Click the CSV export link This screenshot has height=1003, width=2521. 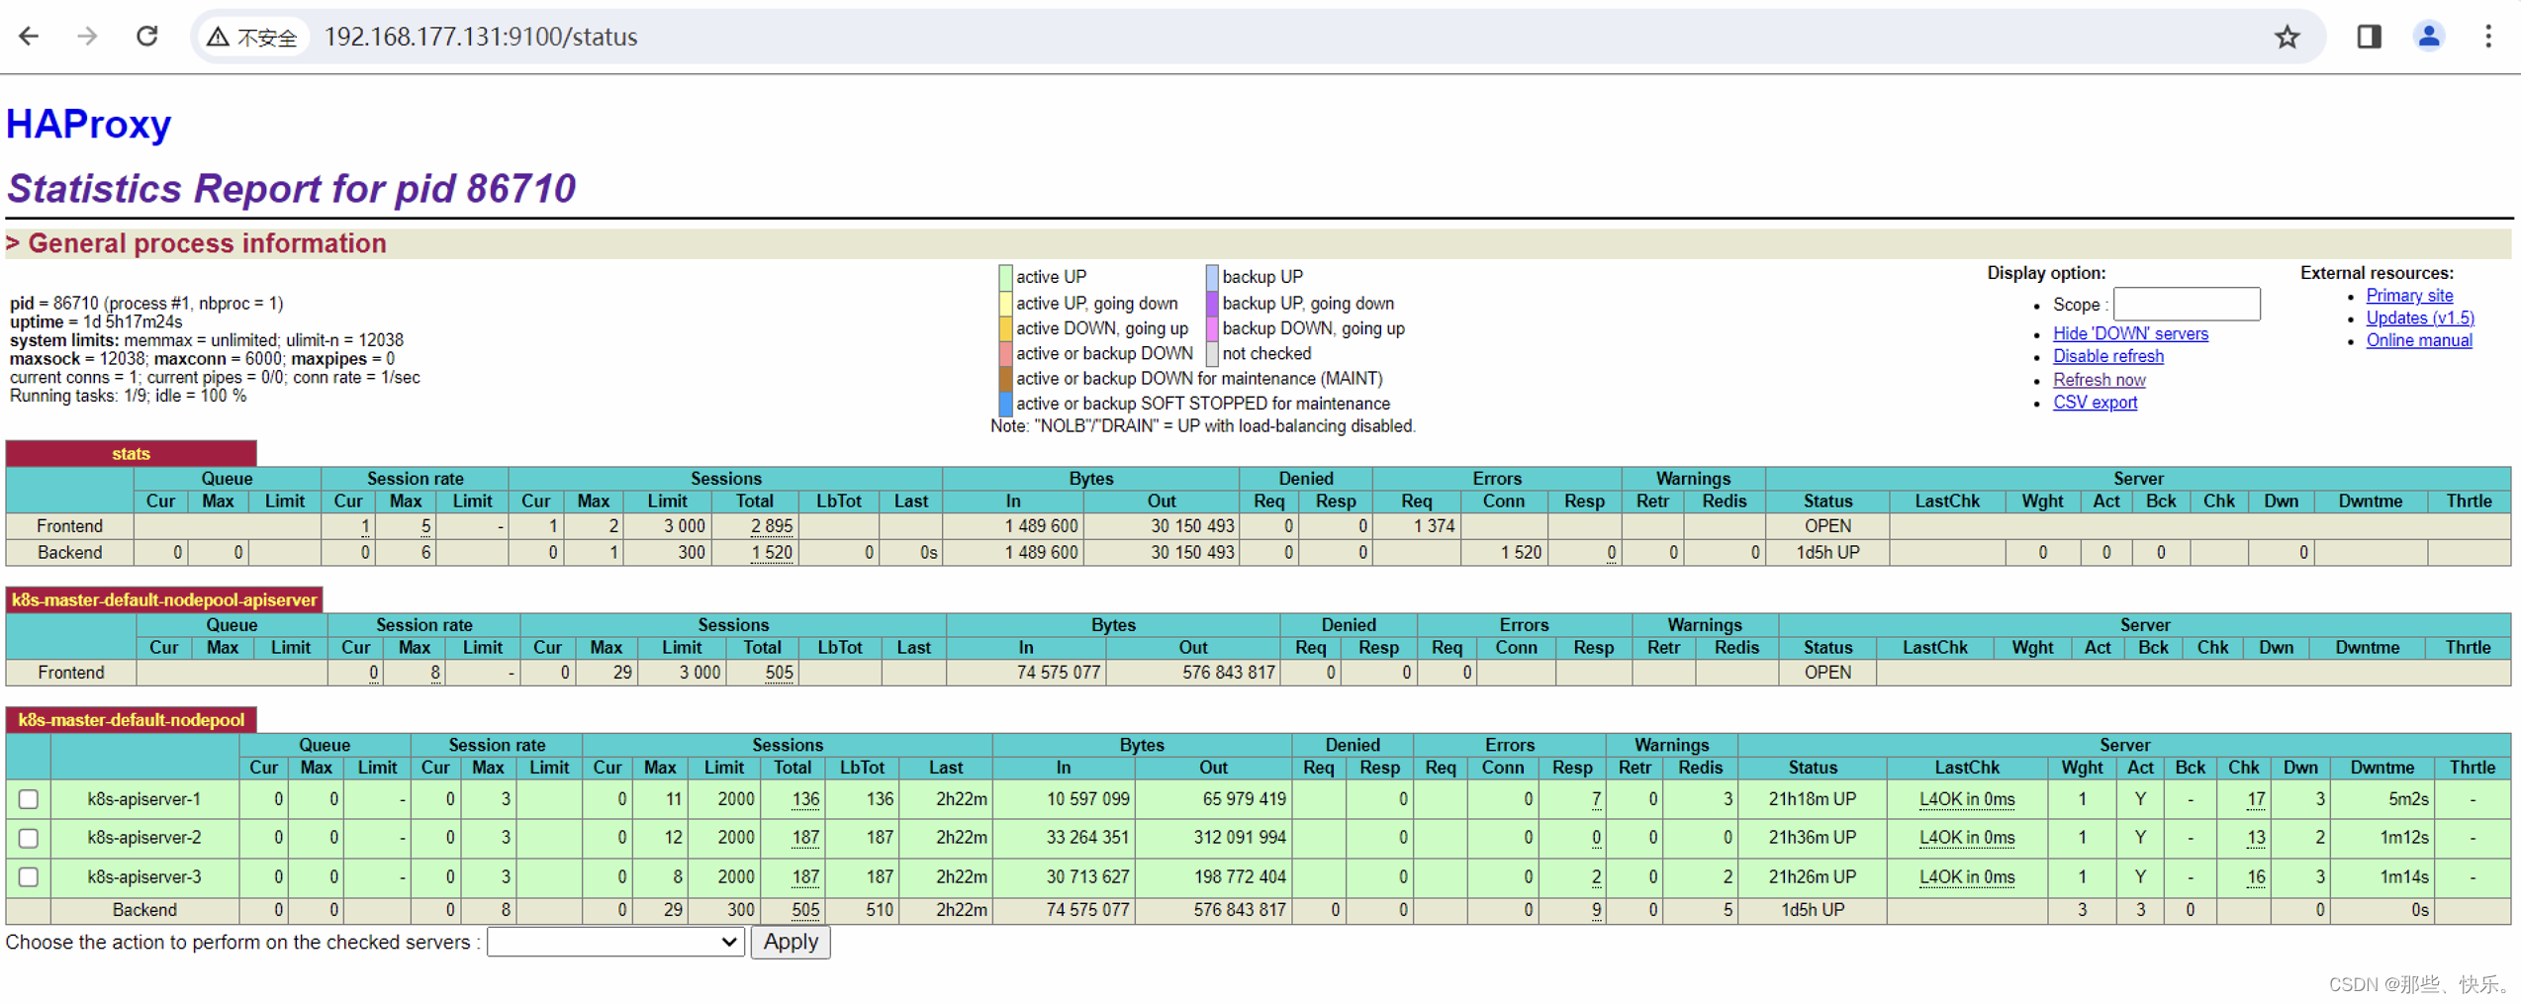[x=2095, y=404]
